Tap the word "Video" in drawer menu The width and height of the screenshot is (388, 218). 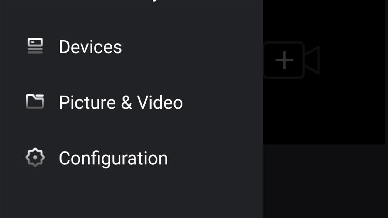pos(160,102)
